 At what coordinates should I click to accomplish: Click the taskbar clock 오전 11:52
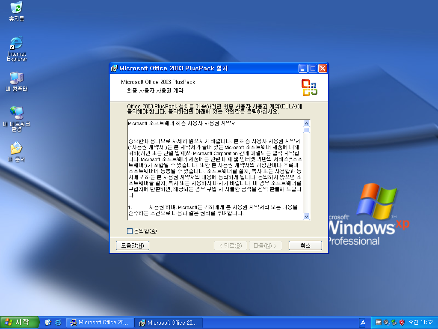[420, 322]
